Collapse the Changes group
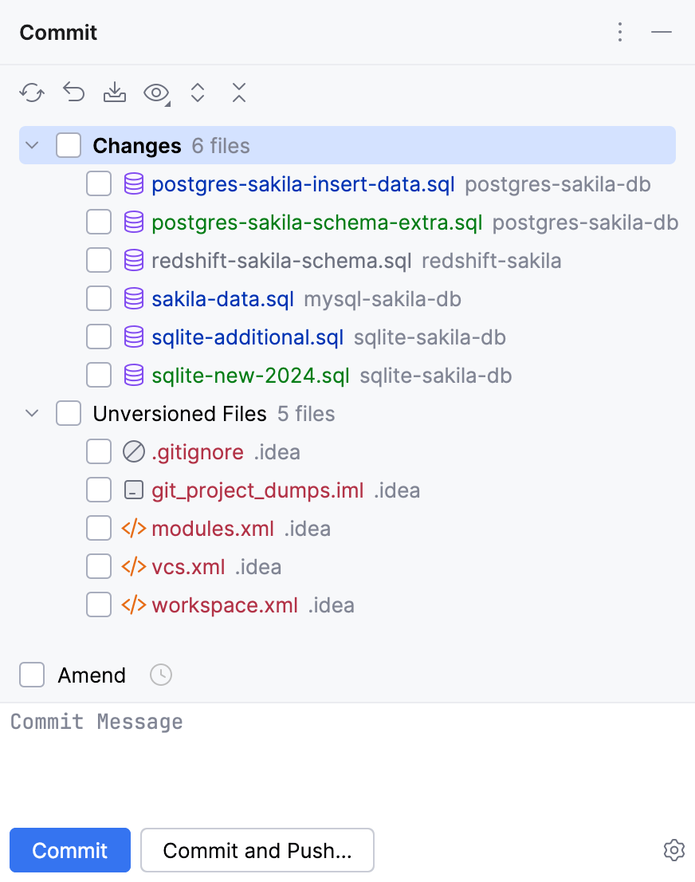Viewport: 695px width, 882px height. 32,145
